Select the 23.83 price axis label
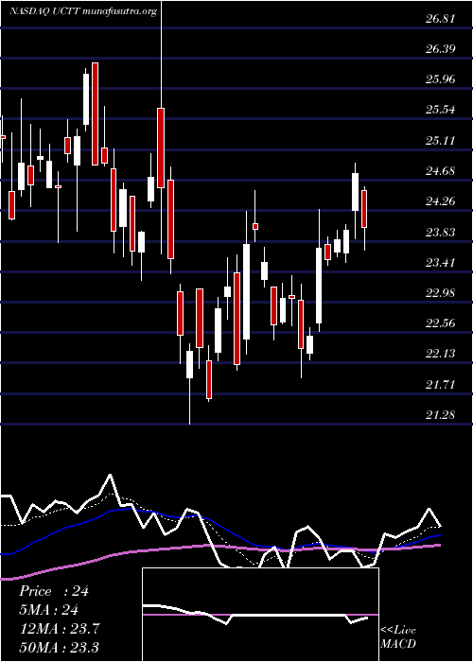 click(440, 233)
